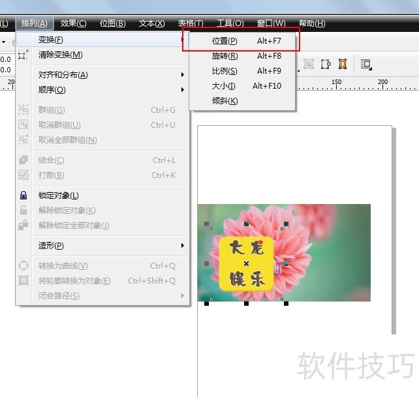Open the 帮助(H) menu

(x=312, y=23)
